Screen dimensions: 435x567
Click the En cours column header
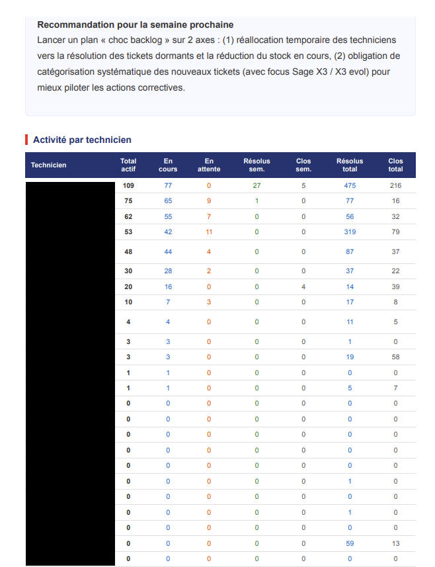[168, 165]
